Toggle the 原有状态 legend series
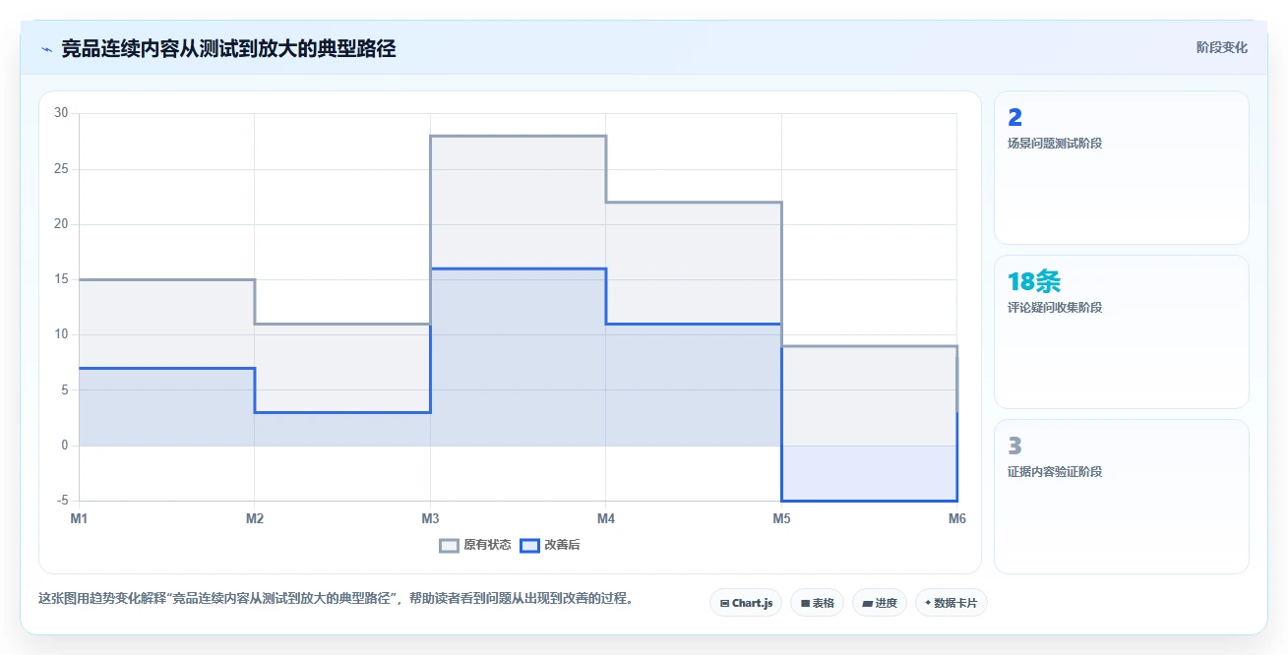 click(475, 545)
